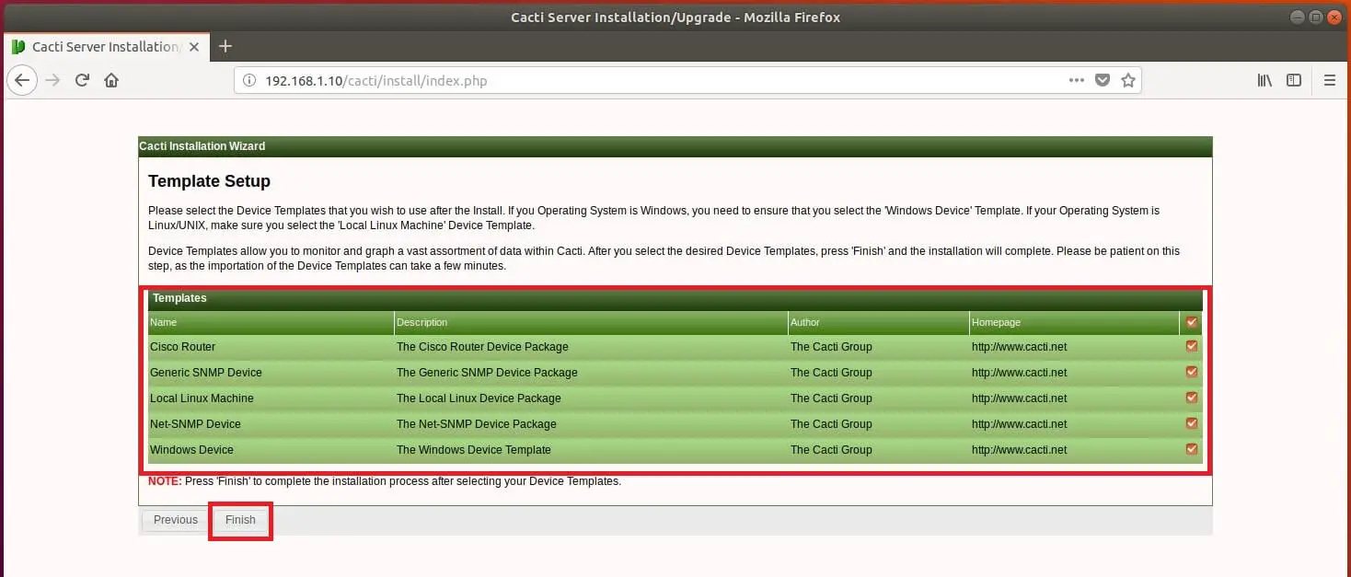
Task: Open the Library bookmarks icon
Action: coord(1264,80)
